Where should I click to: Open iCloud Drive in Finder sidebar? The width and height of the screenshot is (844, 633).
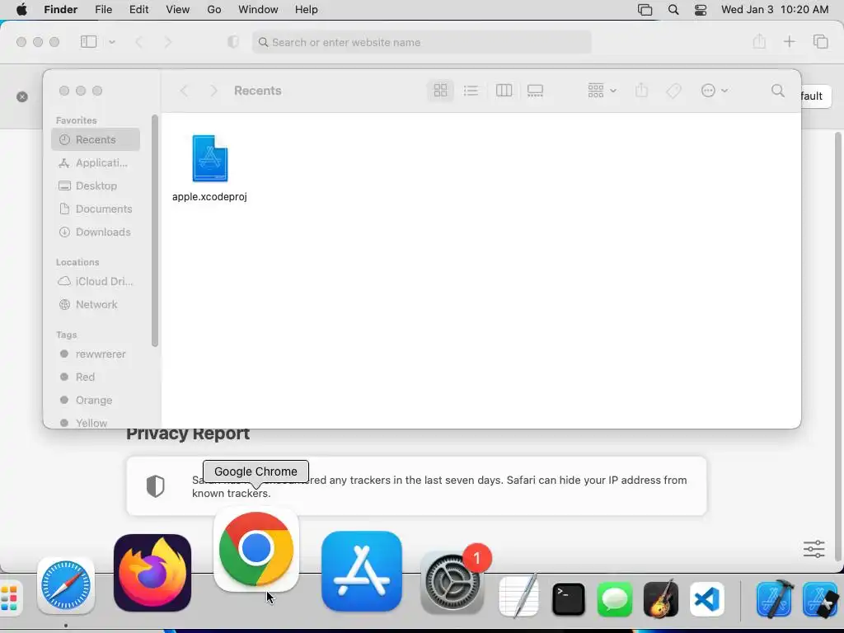pyautogui.click(x=96, y=281)
